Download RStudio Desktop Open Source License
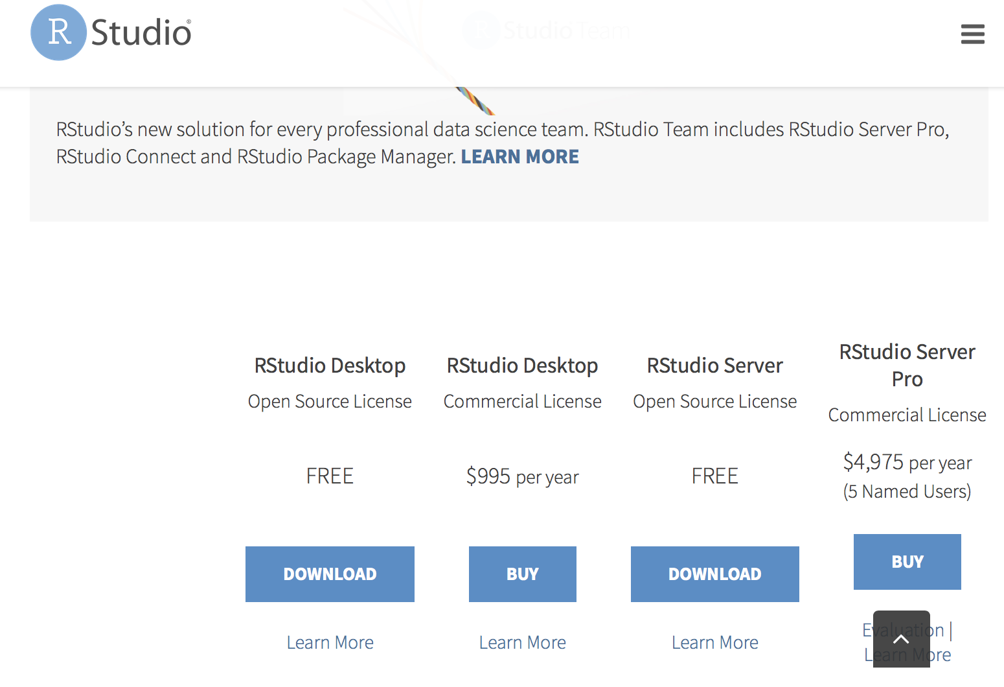The width and height of the screenshot is (1004, 687). coord(330,574)
